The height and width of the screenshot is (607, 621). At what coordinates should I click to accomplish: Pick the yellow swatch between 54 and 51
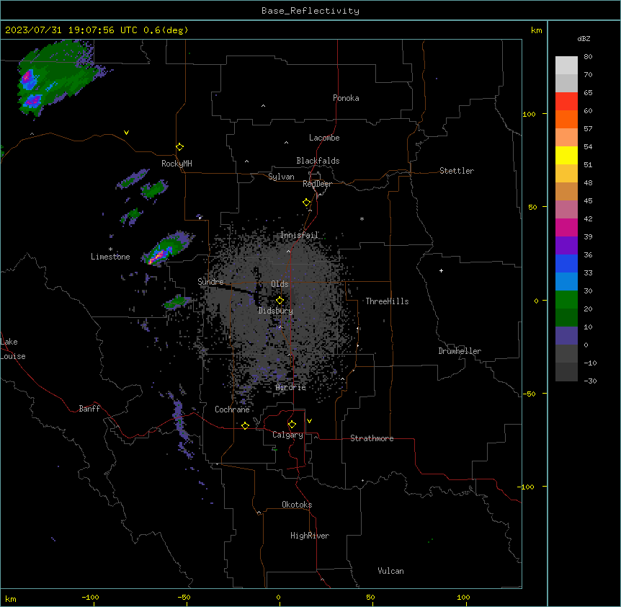(566, 155)
